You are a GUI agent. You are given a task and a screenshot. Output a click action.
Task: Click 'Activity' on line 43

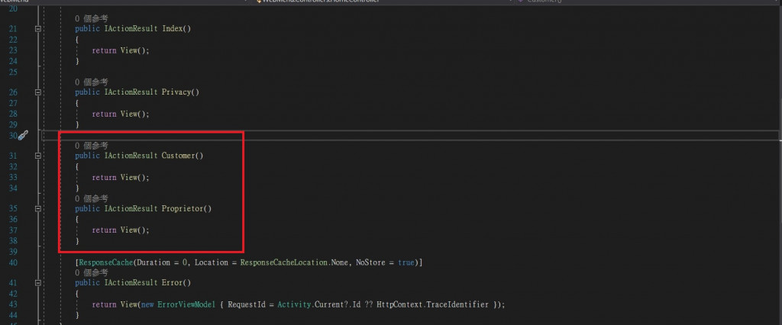[294, 304]
